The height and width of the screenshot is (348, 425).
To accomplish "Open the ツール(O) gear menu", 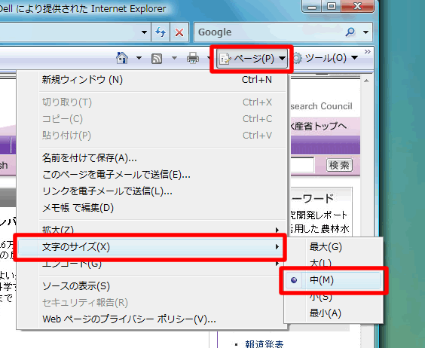I will [x=326, y=58].
